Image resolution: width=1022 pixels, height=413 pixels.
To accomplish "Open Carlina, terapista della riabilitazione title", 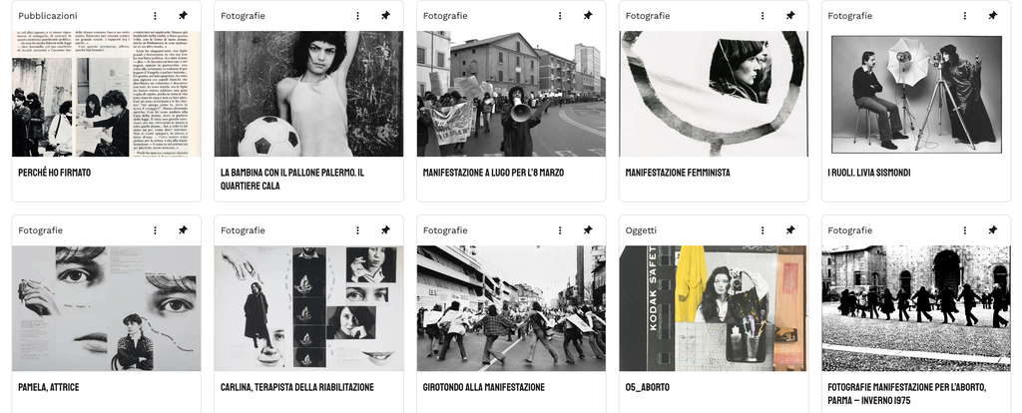I will point(297,387).
